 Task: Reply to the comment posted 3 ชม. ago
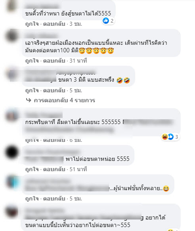click(54, 24)
